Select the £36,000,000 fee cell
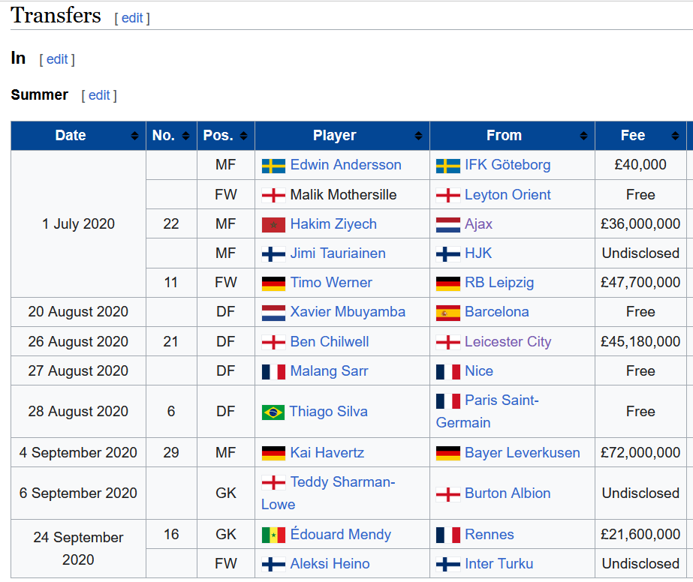 (x=640, y=224)
